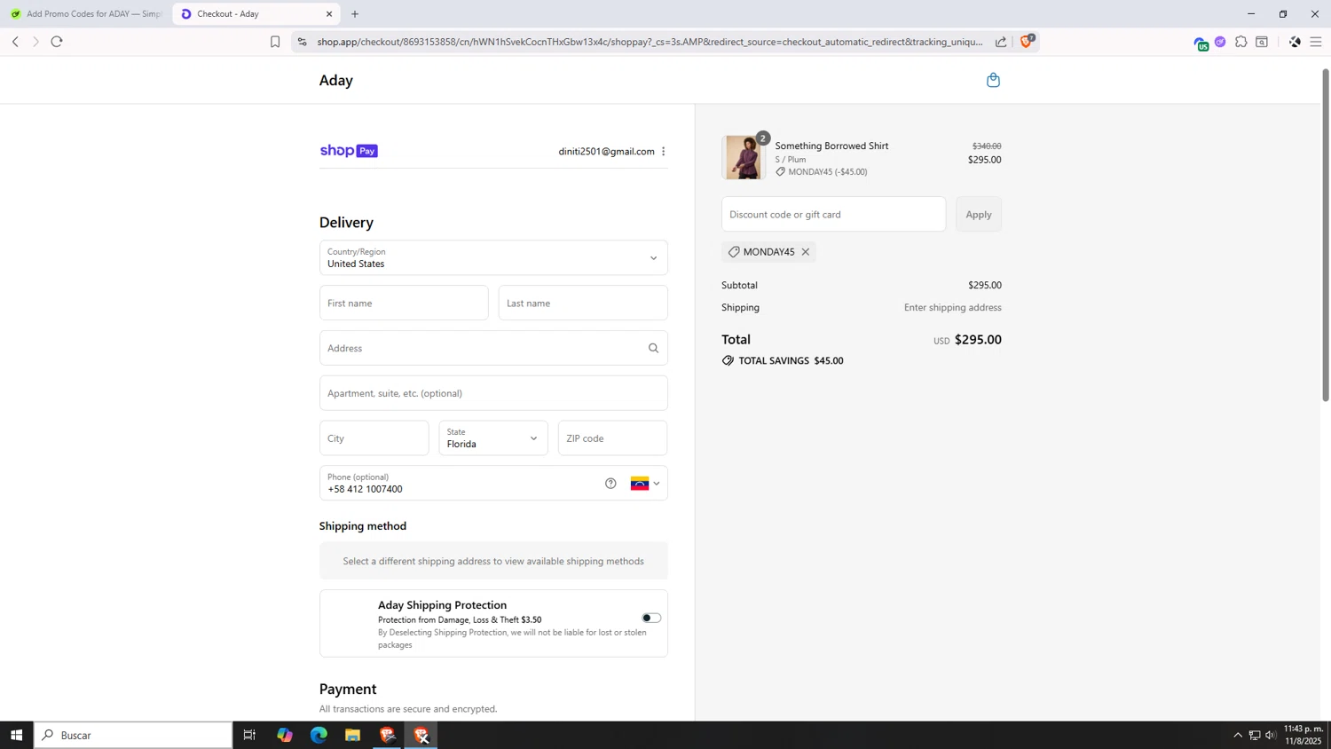
Task: Open File Explorer from taskbar
Action: [352, 735]
